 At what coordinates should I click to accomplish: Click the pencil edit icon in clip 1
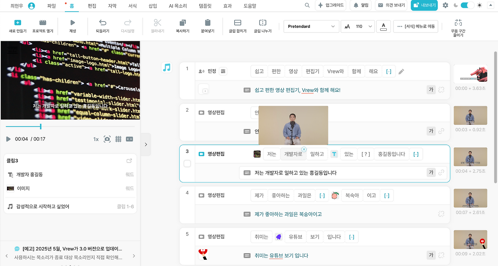coord(402,72)
